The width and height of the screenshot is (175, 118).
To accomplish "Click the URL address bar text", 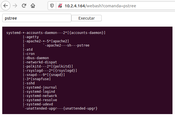I will coord(100,6).
